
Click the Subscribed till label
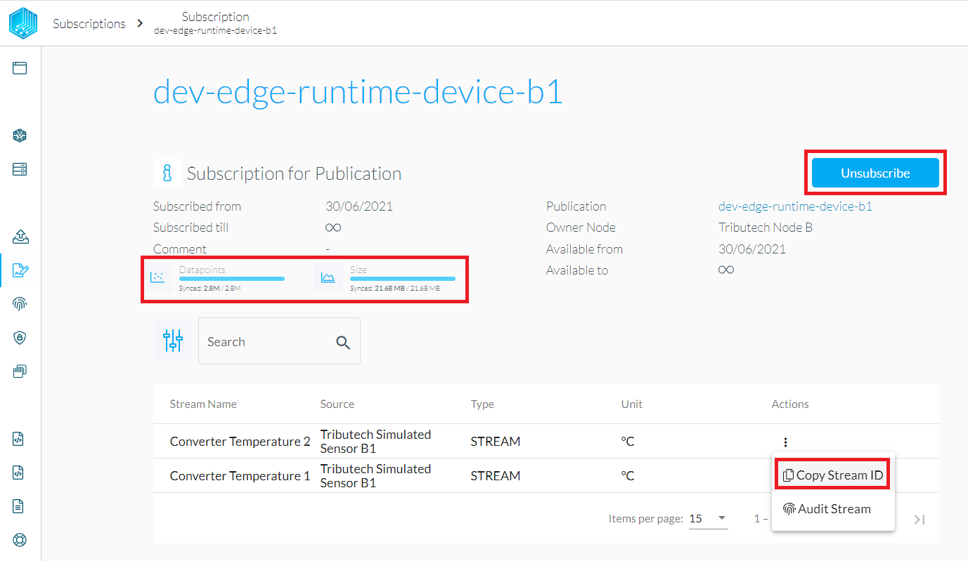pyautogui.click(x=191, y=227)
